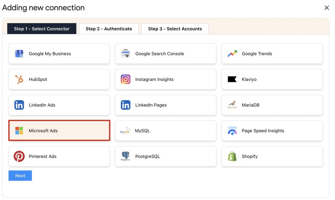The width and height of the screenshot is (335, 200).
Task: Pick the "Klaviyo" connector name
Action: [x=249, y=79]
